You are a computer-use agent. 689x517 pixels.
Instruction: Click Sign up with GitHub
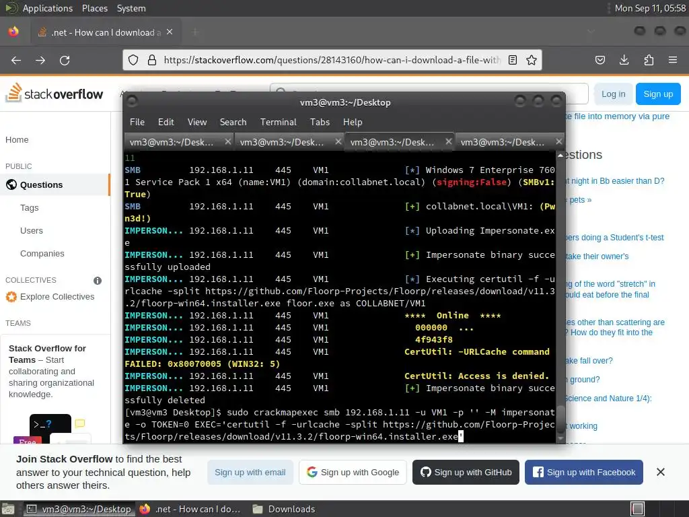click(466, 472)
